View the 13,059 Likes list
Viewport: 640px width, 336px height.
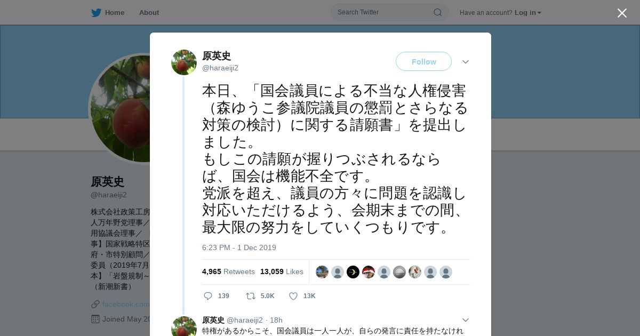(x=282, y=271)
